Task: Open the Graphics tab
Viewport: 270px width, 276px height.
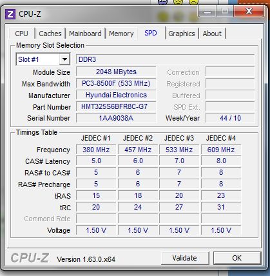Action: [182, 34]
